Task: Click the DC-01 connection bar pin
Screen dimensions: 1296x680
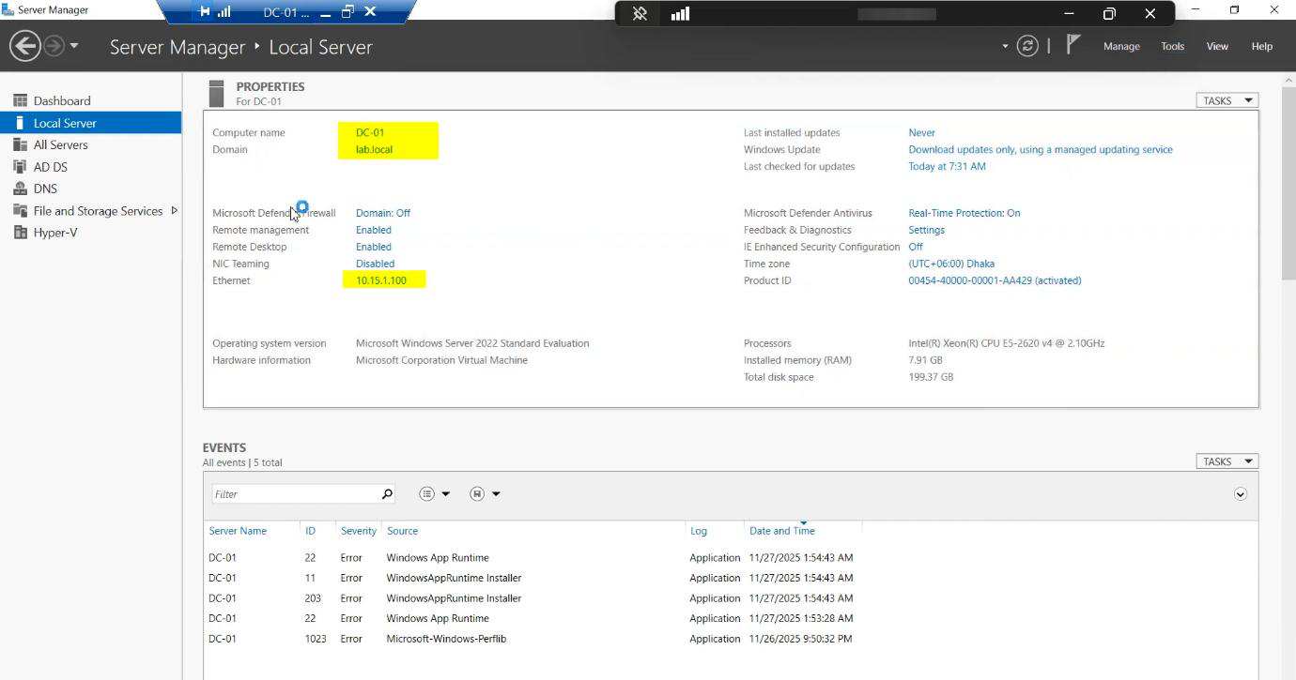Action: coord(205,12)
